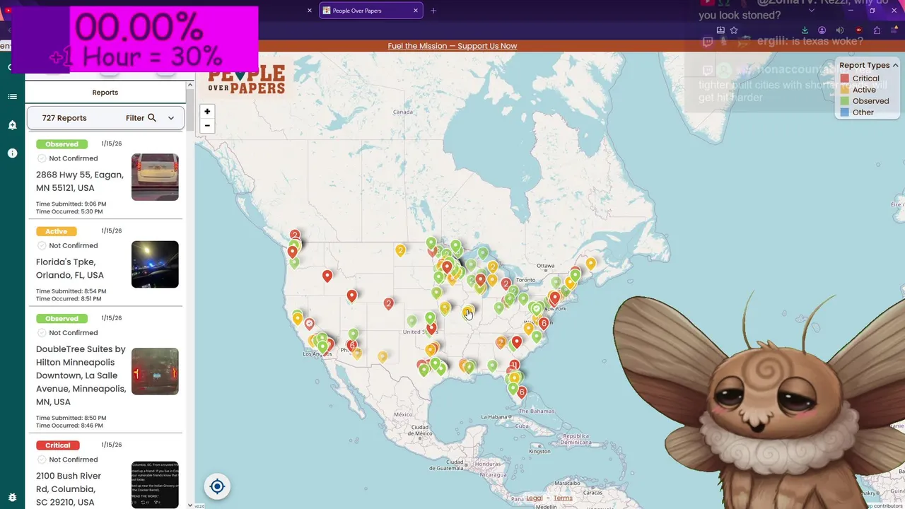Click Not Confirmed check icon for Eagan report
The image size is (905, 509).
[x=42, y=158]
